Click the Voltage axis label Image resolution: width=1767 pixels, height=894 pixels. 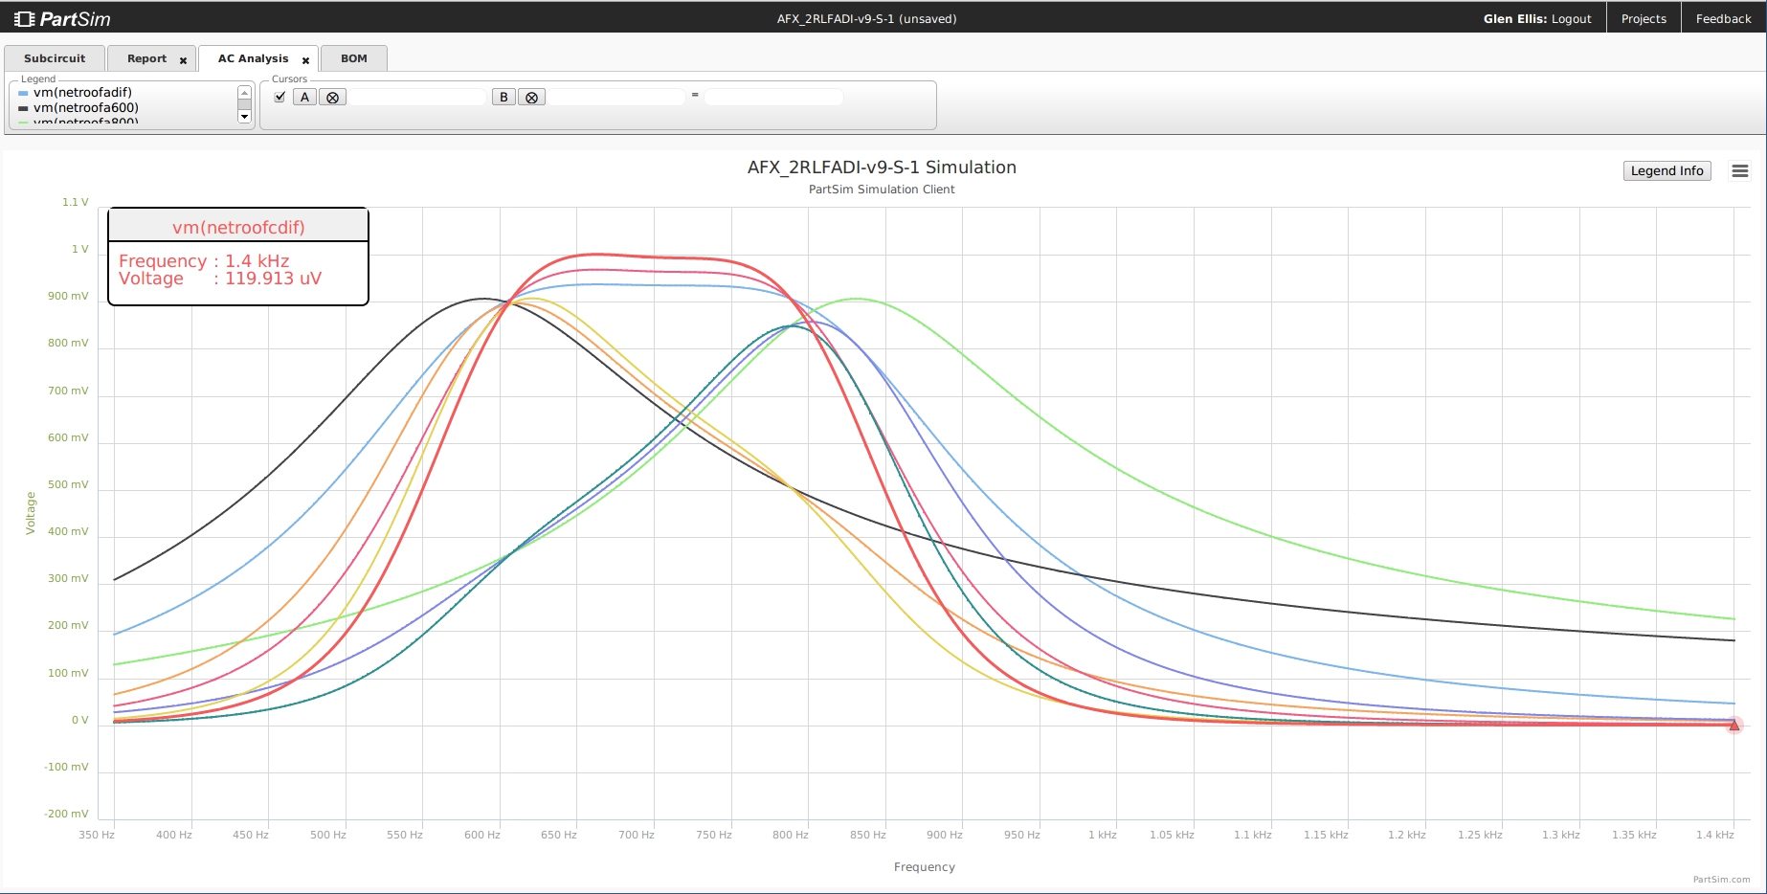(x=31, y=513)
